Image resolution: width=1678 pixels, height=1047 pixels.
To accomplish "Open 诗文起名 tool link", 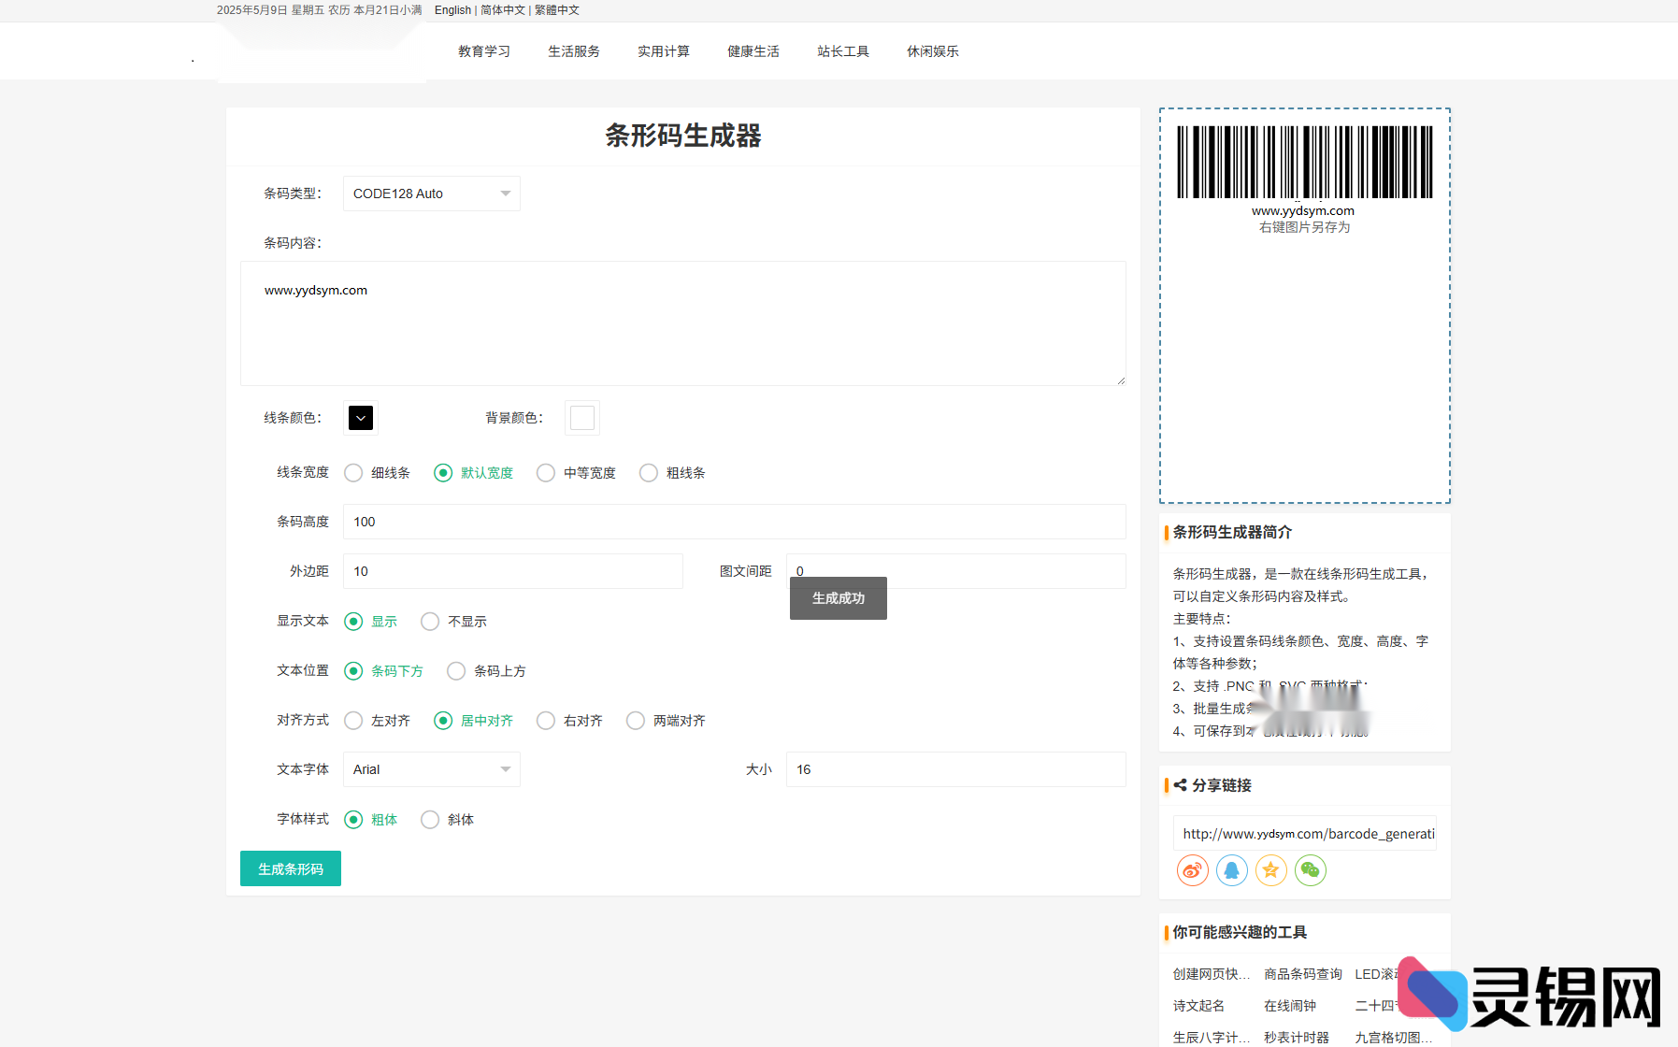I will click(x=1198, y=1006).
